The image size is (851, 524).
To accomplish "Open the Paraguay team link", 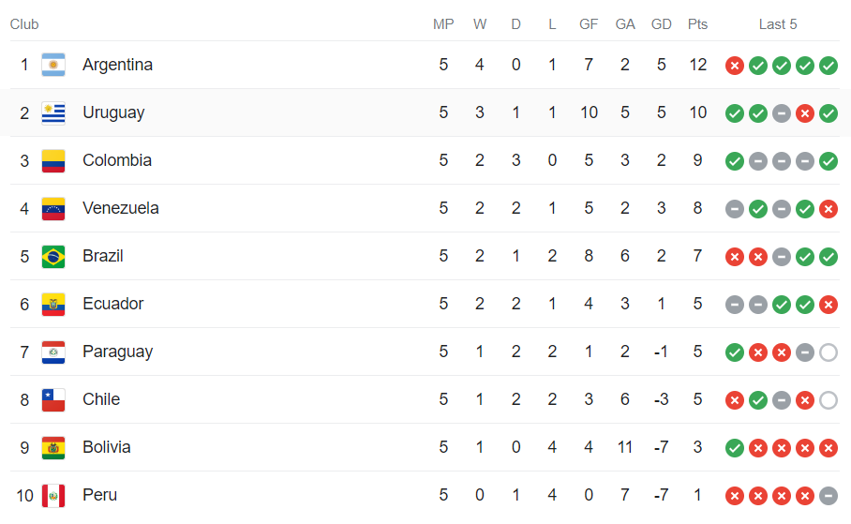I will [x=117, y=352].
